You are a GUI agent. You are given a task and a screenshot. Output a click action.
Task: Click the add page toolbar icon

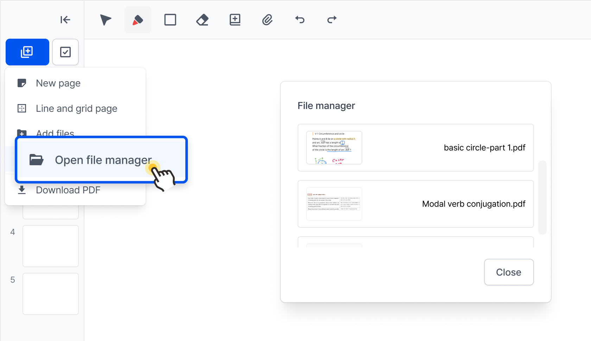tap(235, 20)
